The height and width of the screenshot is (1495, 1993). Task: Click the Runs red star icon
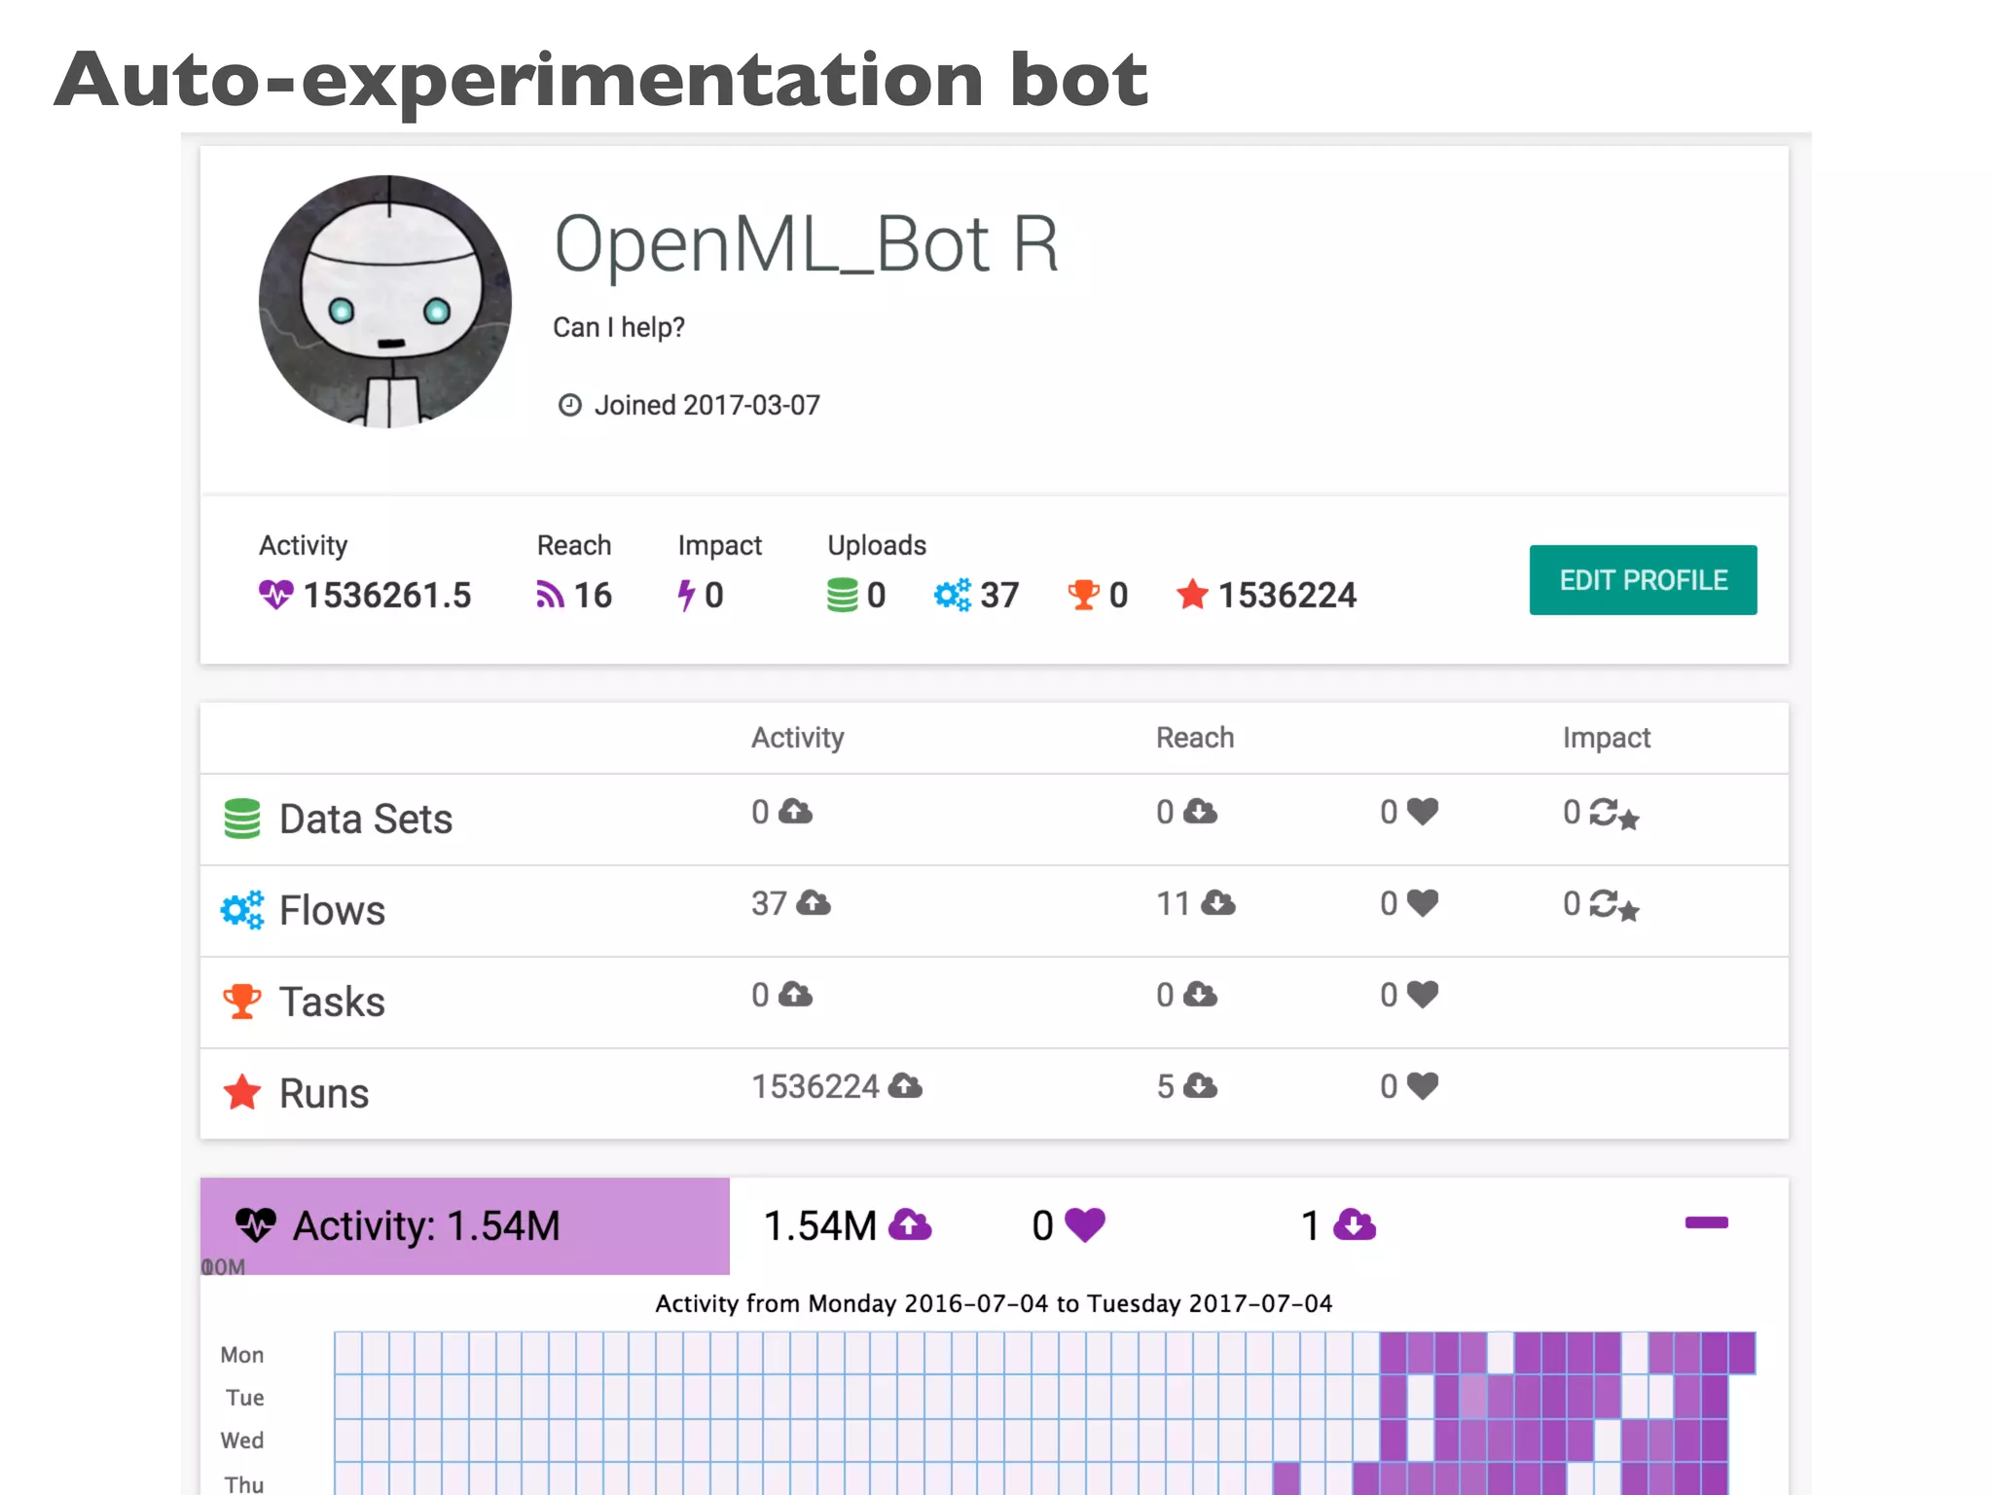point(242,1092)
